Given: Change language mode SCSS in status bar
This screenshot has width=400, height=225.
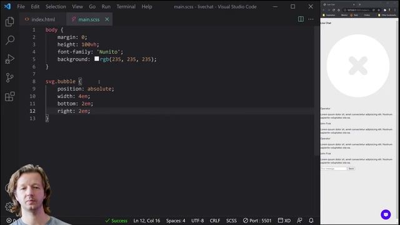Looking at the screenshot, I should pos(231,221).
